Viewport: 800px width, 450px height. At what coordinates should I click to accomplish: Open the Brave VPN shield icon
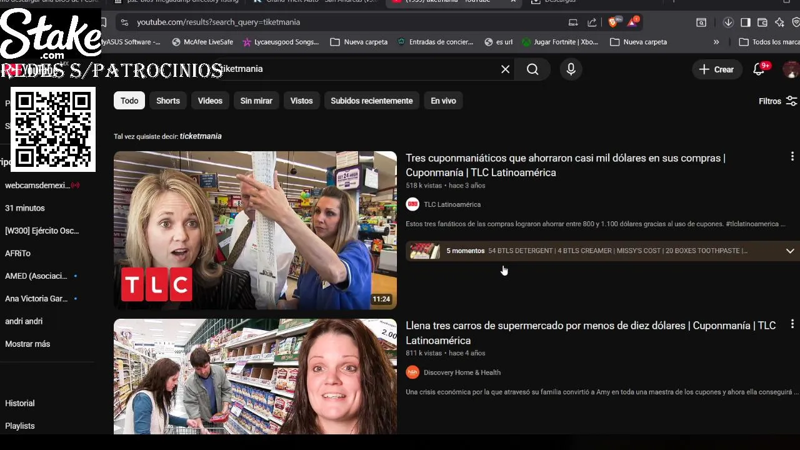coord(796,22)
